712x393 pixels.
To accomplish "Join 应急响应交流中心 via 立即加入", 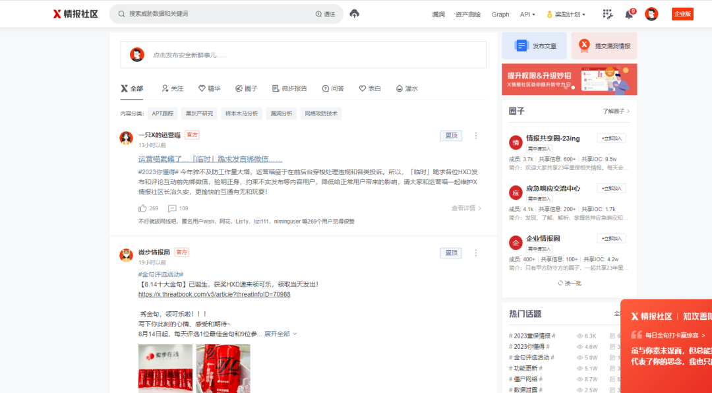I will [x=611, y=188].
